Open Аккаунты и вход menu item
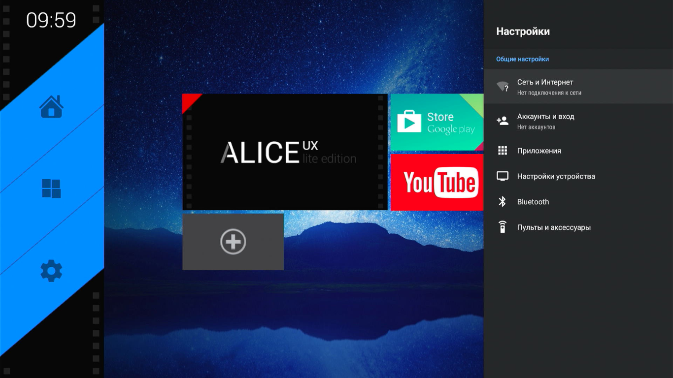This screenshot has height=378, width=673. click(x=578, y=121)
